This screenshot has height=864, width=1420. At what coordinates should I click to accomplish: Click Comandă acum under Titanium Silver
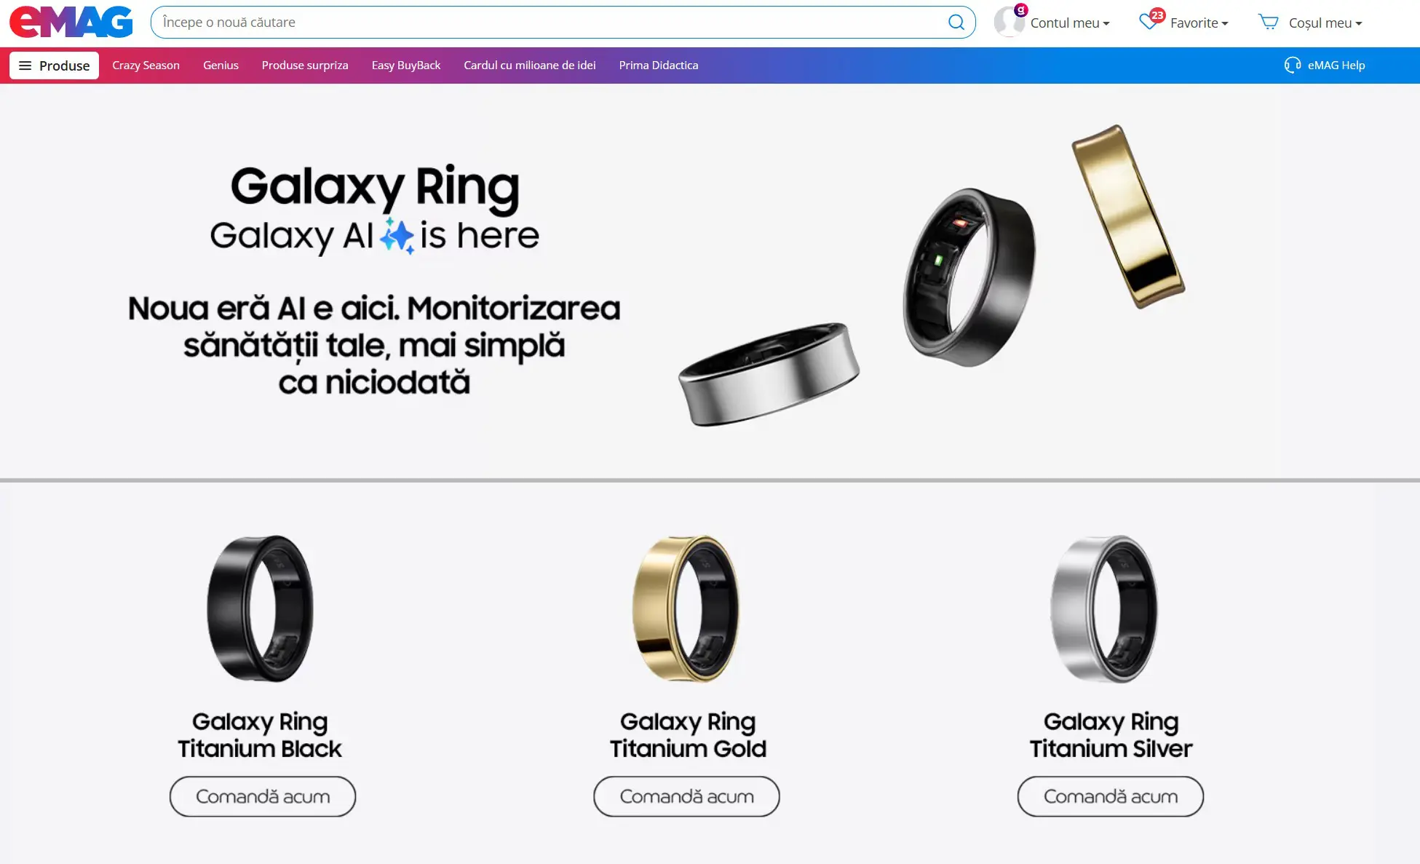pyautogui.click(x=1111, y=796)
